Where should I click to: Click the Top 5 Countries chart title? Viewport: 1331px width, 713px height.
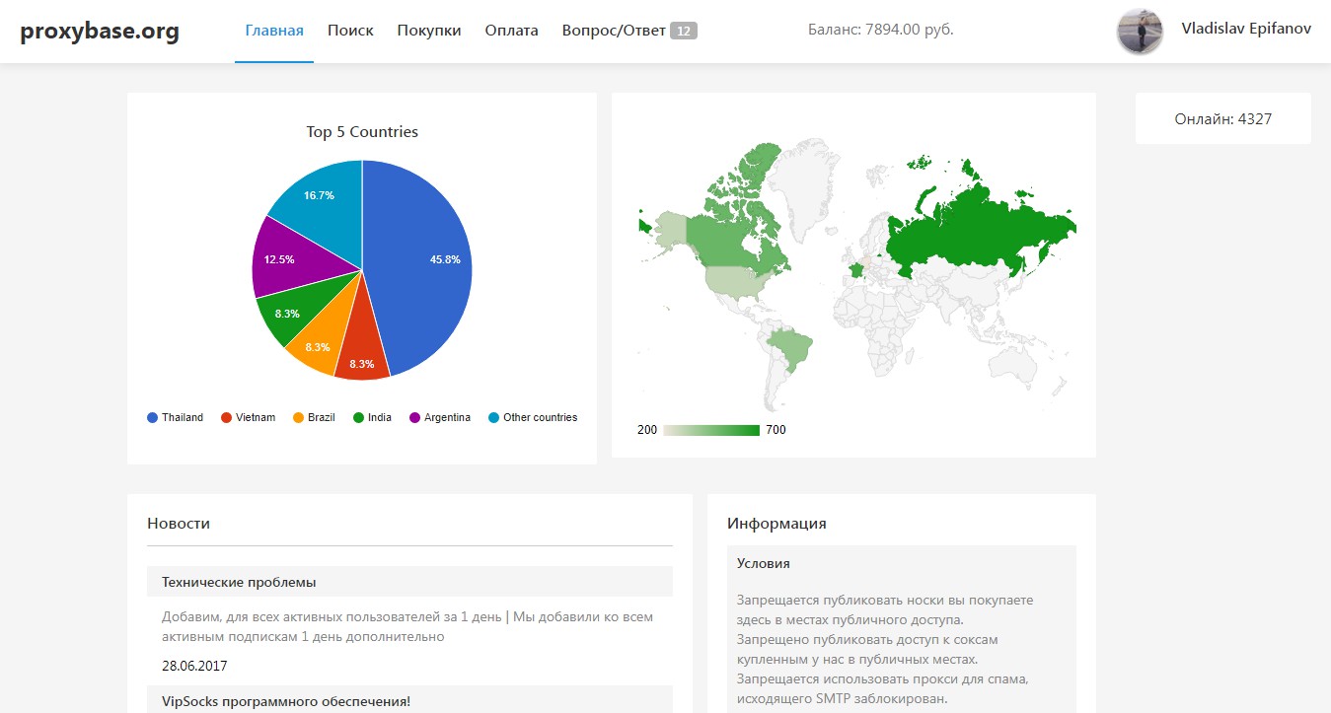tap(362, 132)
